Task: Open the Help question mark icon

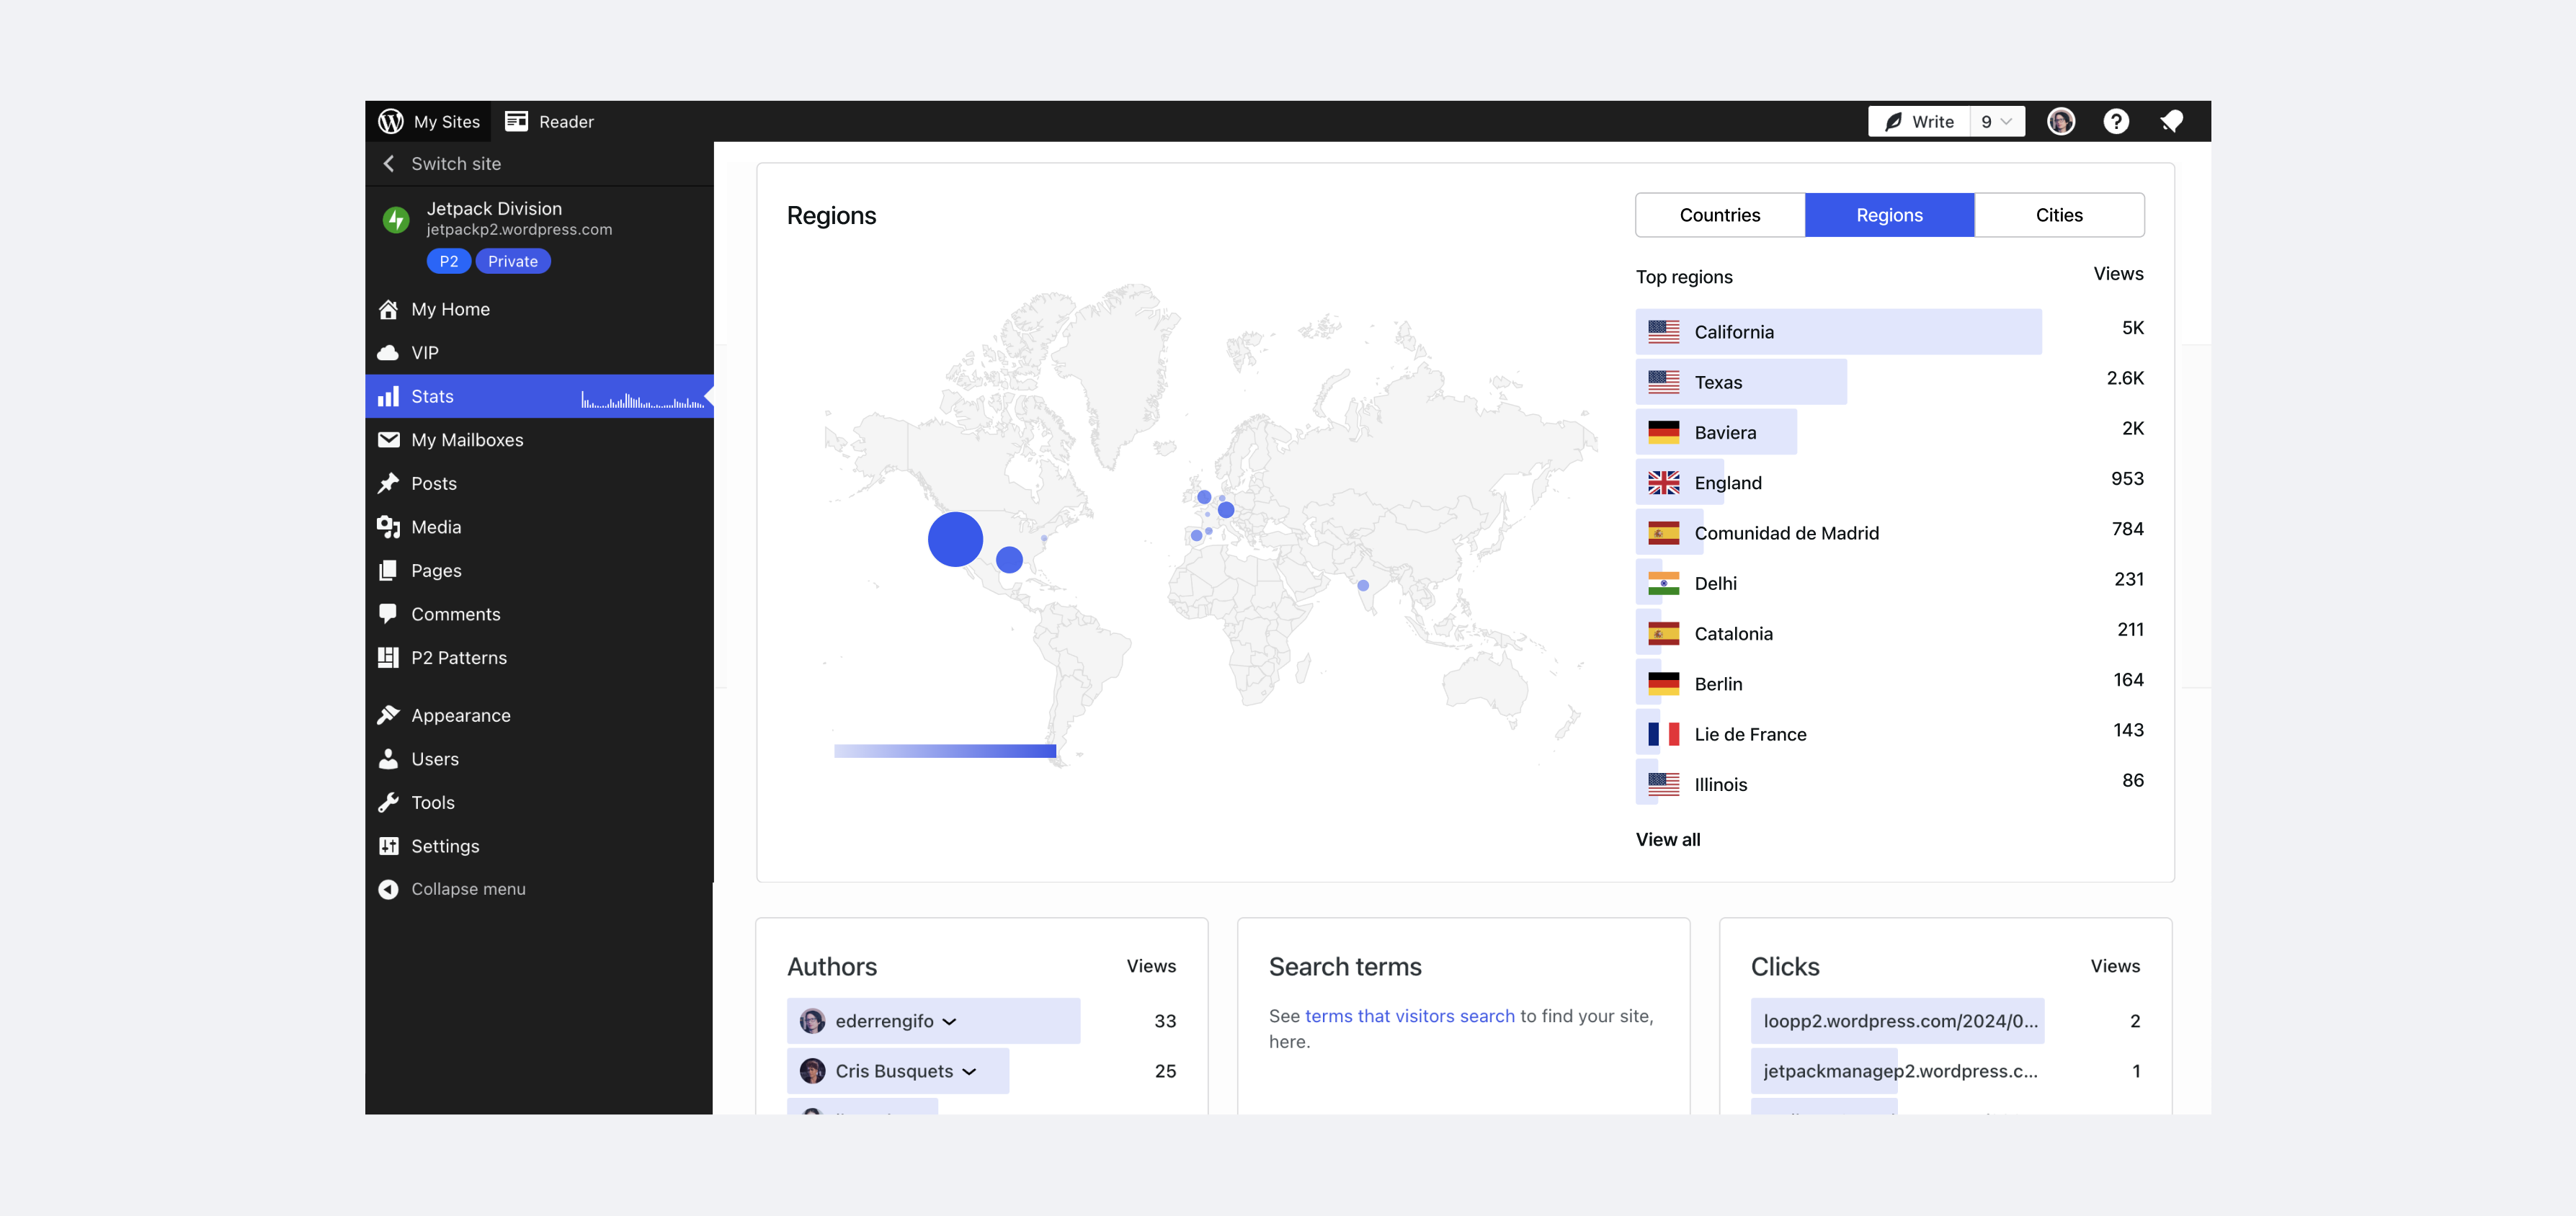Action: tap(2115, 121)
